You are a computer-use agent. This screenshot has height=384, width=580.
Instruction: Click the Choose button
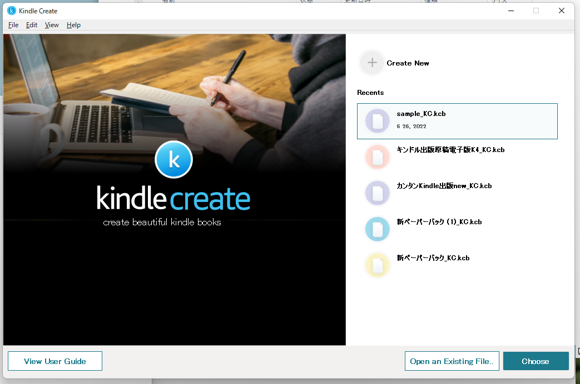tap(536, 361)
